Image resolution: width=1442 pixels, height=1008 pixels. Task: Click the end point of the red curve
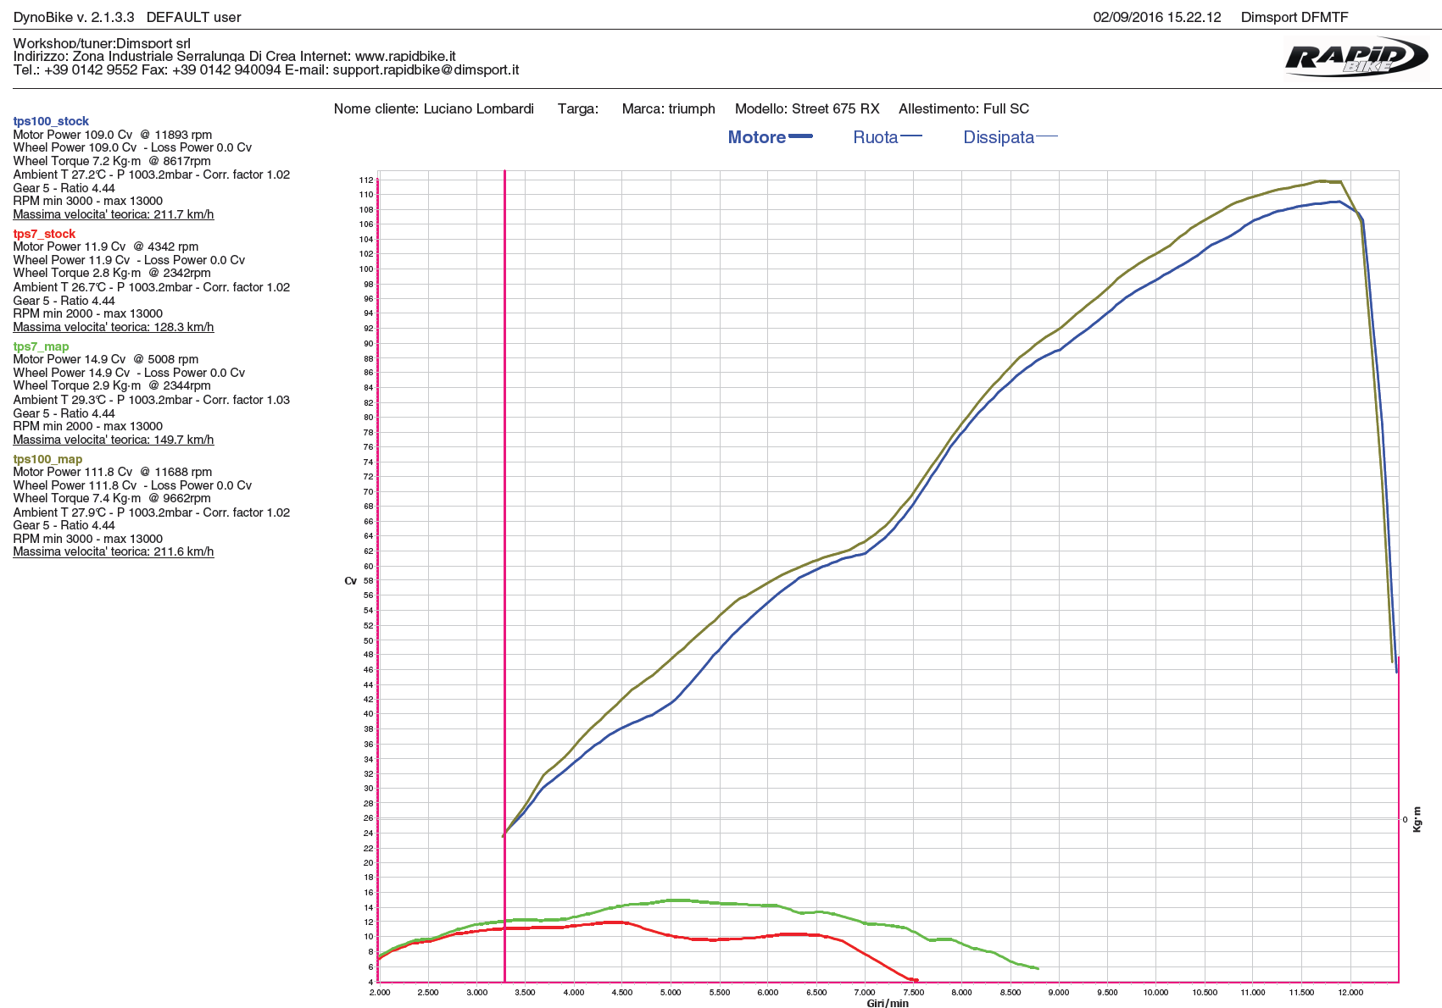916,980
